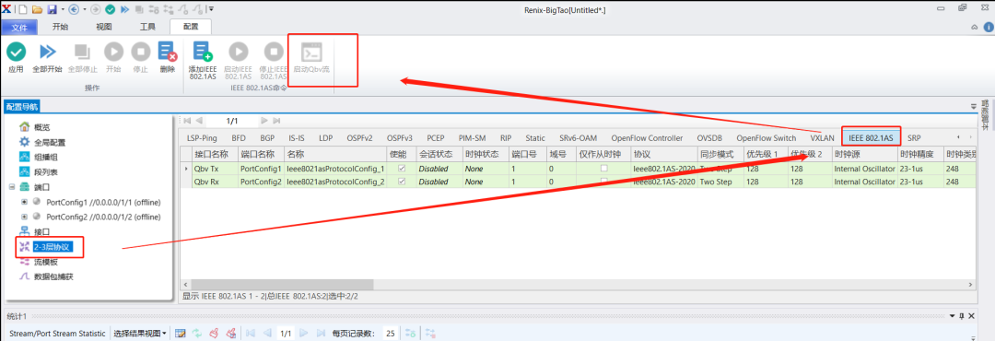
Task: Toggle 使能 checkbox for Qbv Rx row
Action: point(401,182)
